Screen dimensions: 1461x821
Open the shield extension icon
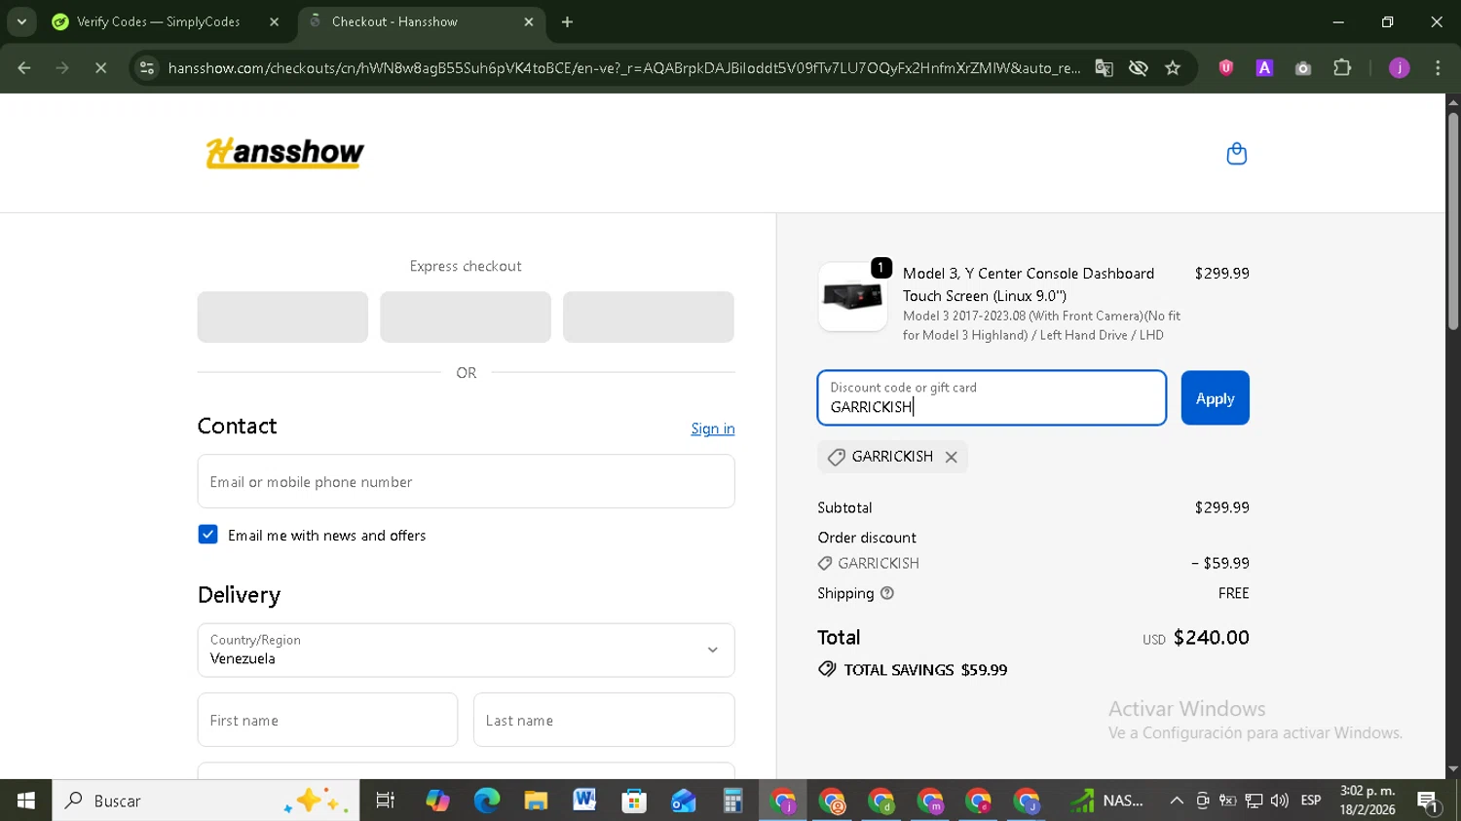pyautogui.click(x=1226, y=68)
